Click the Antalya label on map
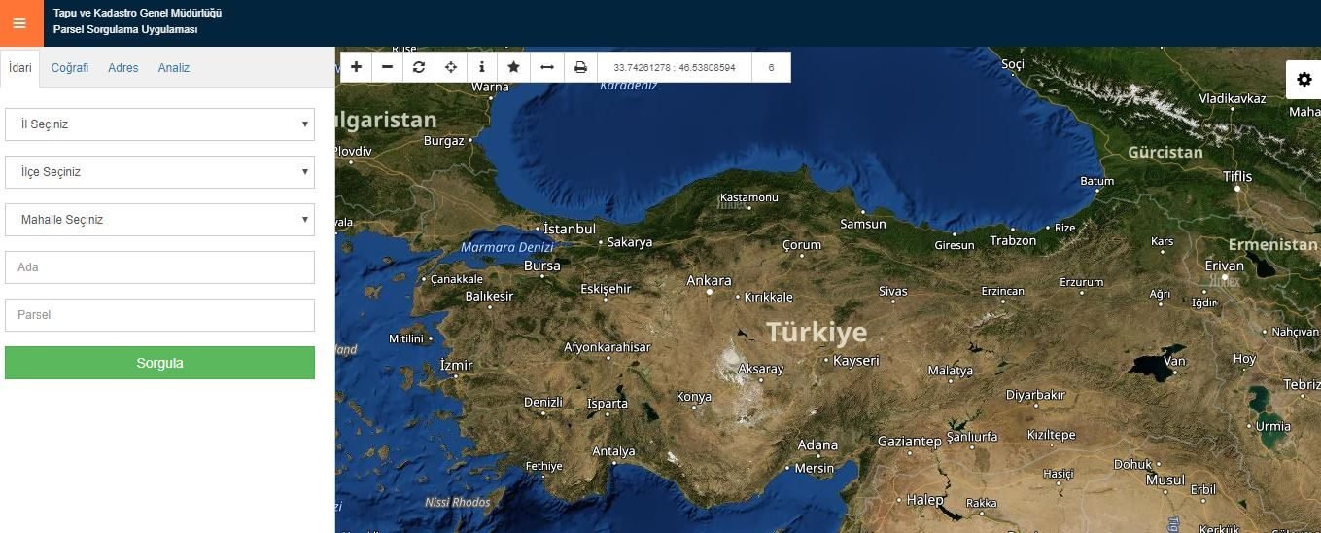This screenshot has height=533, width=1321. [x=613, y=451]
